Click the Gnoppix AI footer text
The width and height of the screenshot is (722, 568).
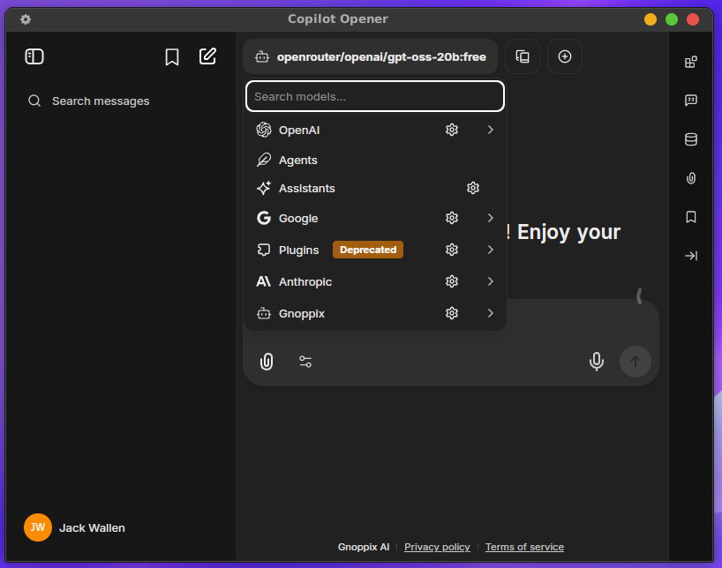[364, 547]
